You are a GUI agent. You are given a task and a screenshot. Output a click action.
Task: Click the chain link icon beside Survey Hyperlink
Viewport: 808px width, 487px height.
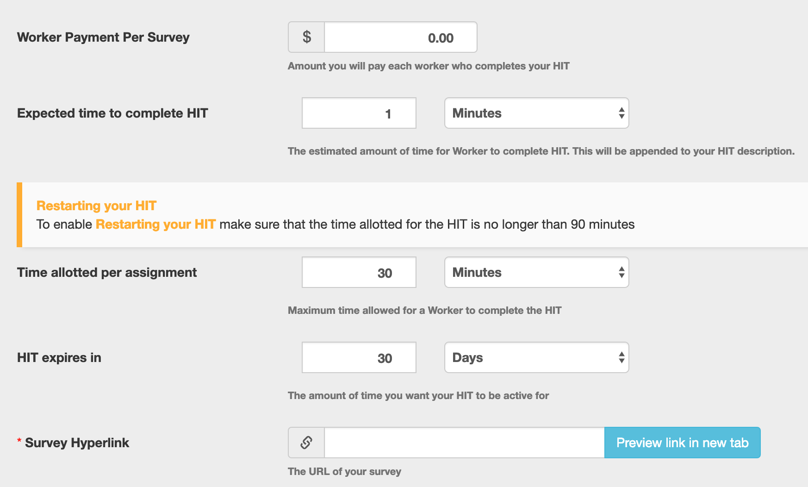click(x=306, y=443)
